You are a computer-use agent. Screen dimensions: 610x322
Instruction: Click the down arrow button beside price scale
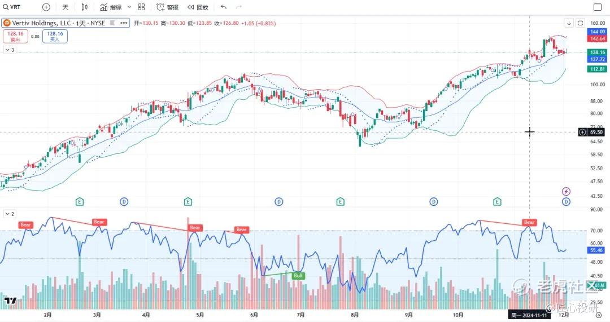569,23
